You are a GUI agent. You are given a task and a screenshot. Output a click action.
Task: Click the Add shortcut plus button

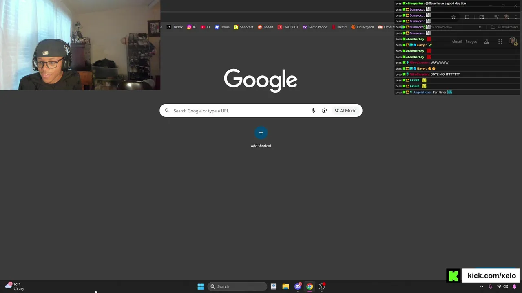click(x=261, y=133)
